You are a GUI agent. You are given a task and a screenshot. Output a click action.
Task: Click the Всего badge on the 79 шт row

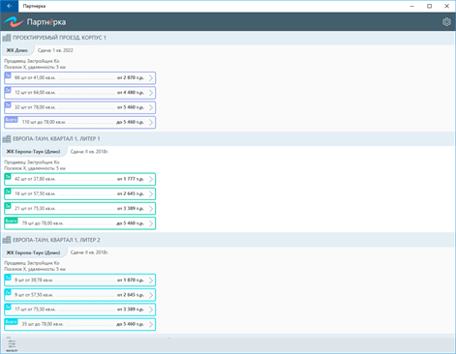(x=11, y=221)
